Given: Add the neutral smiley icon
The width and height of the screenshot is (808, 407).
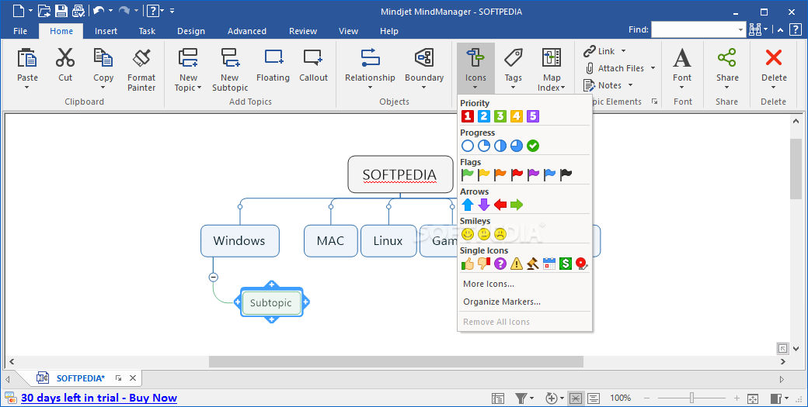Looking at the screenshot, I should pyautogui.click(x=484, y=234).
